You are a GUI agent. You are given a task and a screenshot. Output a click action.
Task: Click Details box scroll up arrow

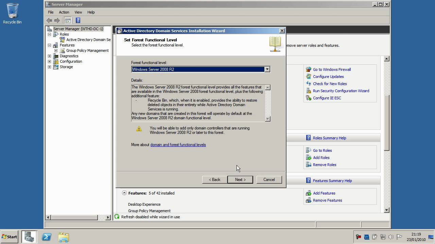click(x=268, y=87)
